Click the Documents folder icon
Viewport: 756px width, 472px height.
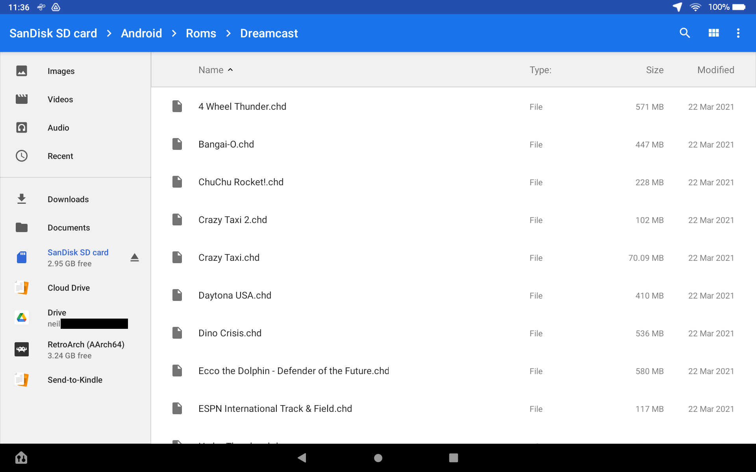point(22,227)
